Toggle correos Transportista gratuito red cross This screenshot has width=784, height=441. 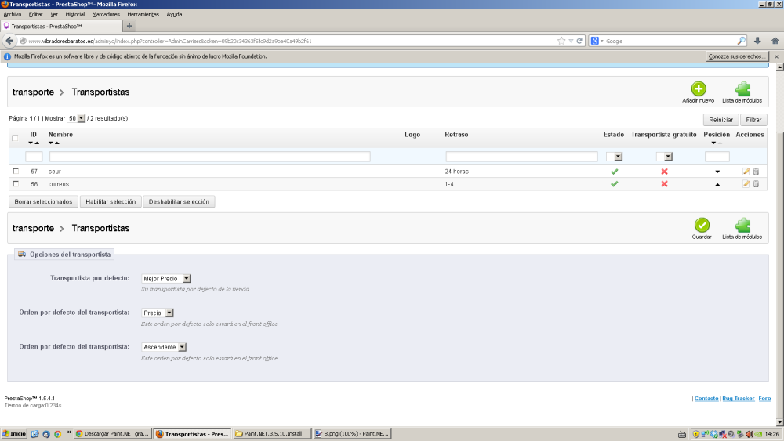[x=665, y=184]
